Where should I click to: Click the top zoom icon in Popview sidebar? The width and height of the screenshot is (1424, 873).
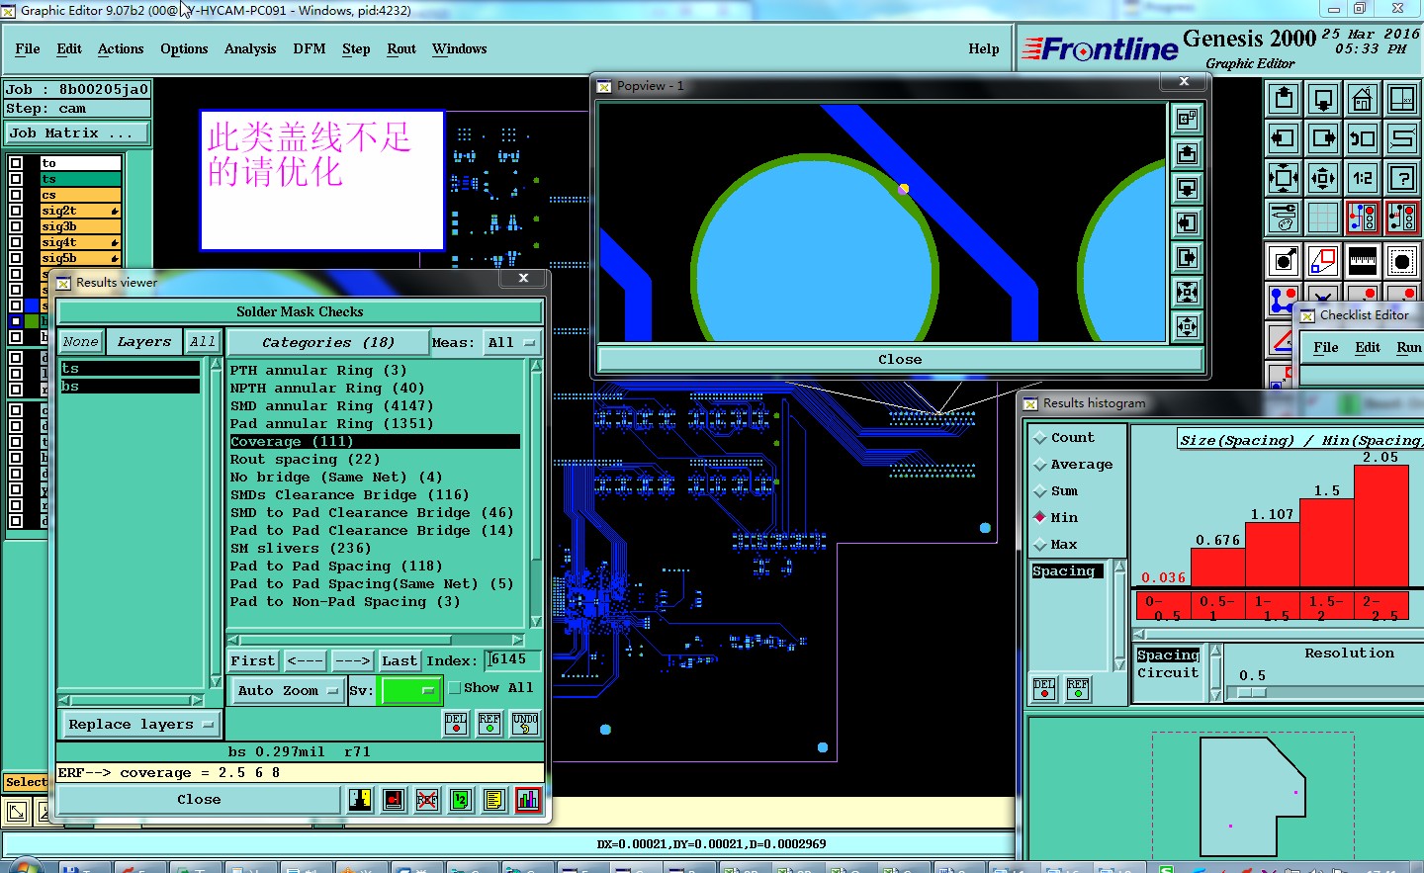[1187, 119]
